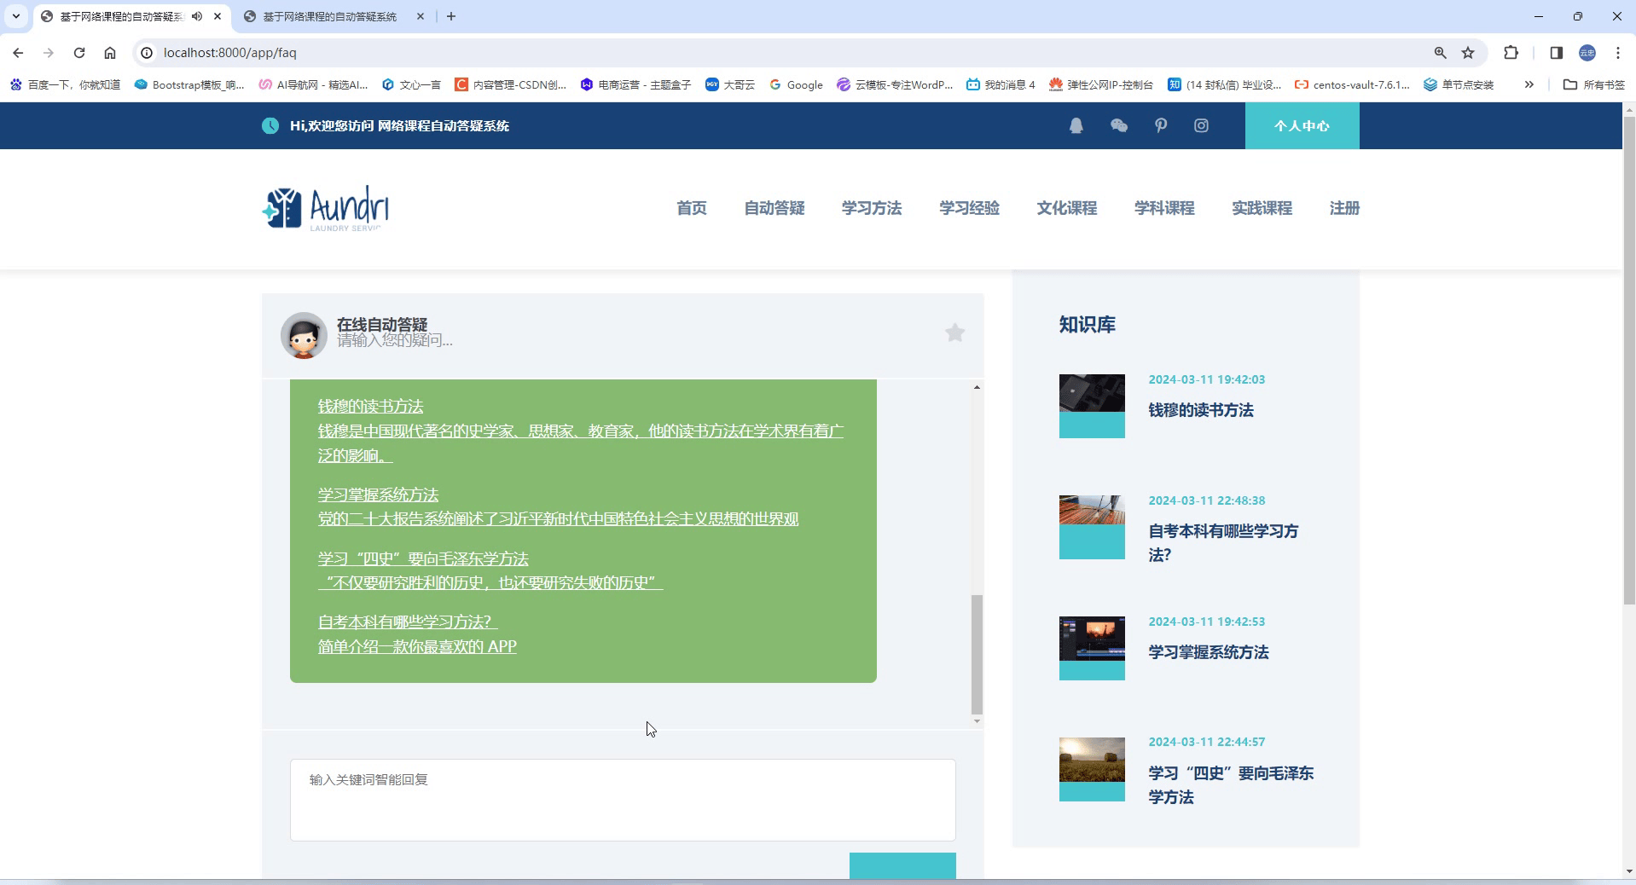This screenshot has width=1636, height=885.
Task: Click hay field thumbnail for 四史 article
Action: pos(1092,769)
